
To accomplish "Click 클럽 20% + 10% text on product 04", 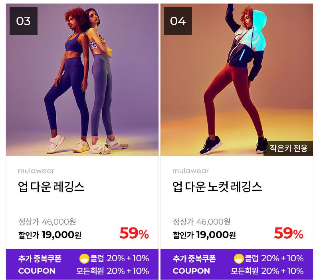I will click(274, 258).
